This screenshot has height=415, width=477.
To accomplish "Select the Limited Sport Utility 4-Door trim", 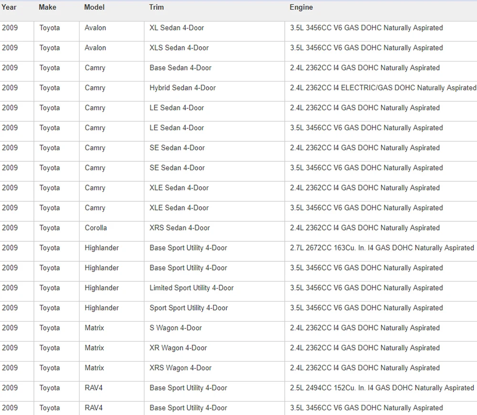I will (x=191, y=288).
